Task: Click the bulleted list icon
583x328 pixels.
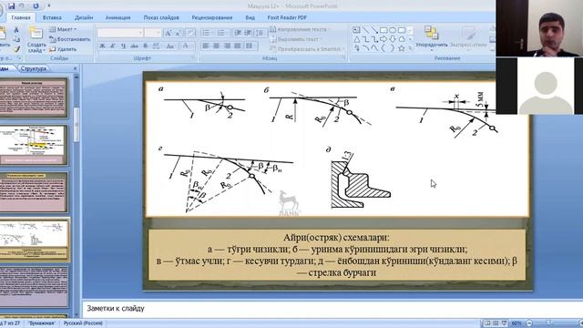Action: coord(207,33)
